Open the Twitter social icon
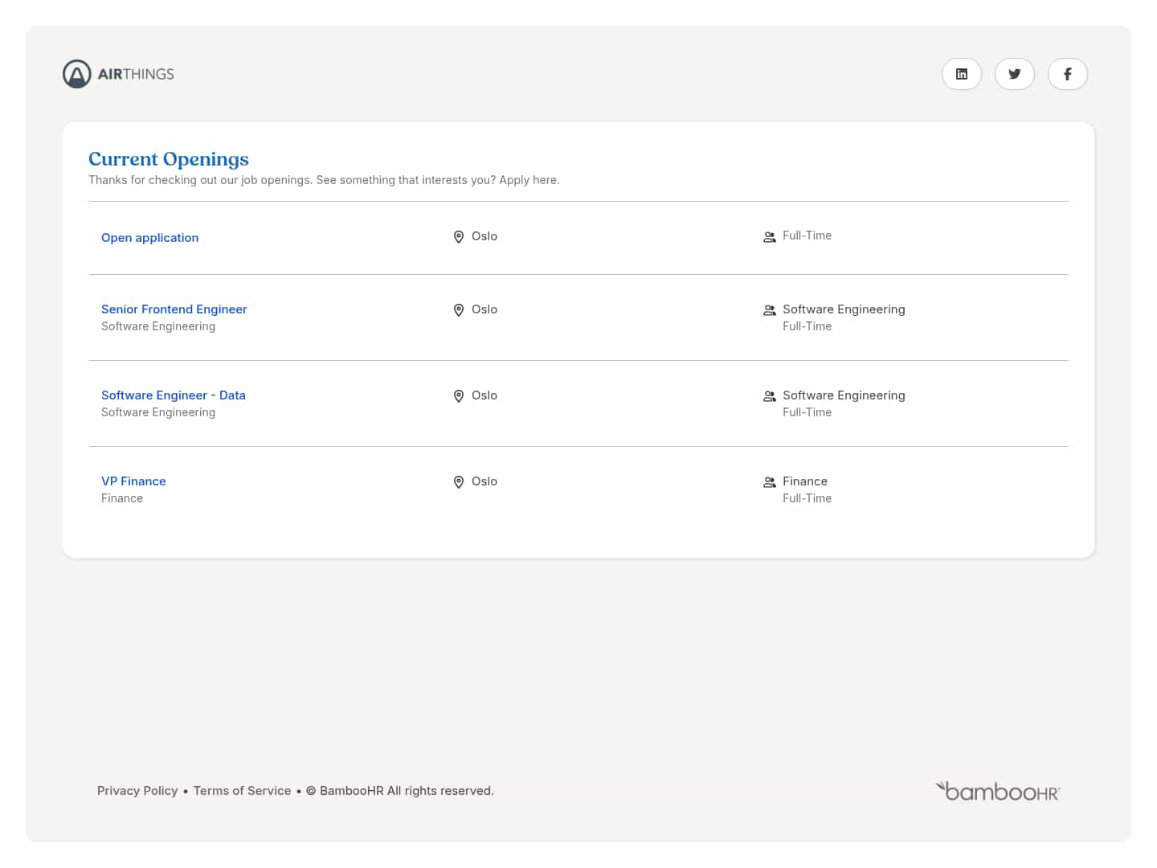Image resolution: width=1157 pixels, height=868 pixels. coord(1014,74)
